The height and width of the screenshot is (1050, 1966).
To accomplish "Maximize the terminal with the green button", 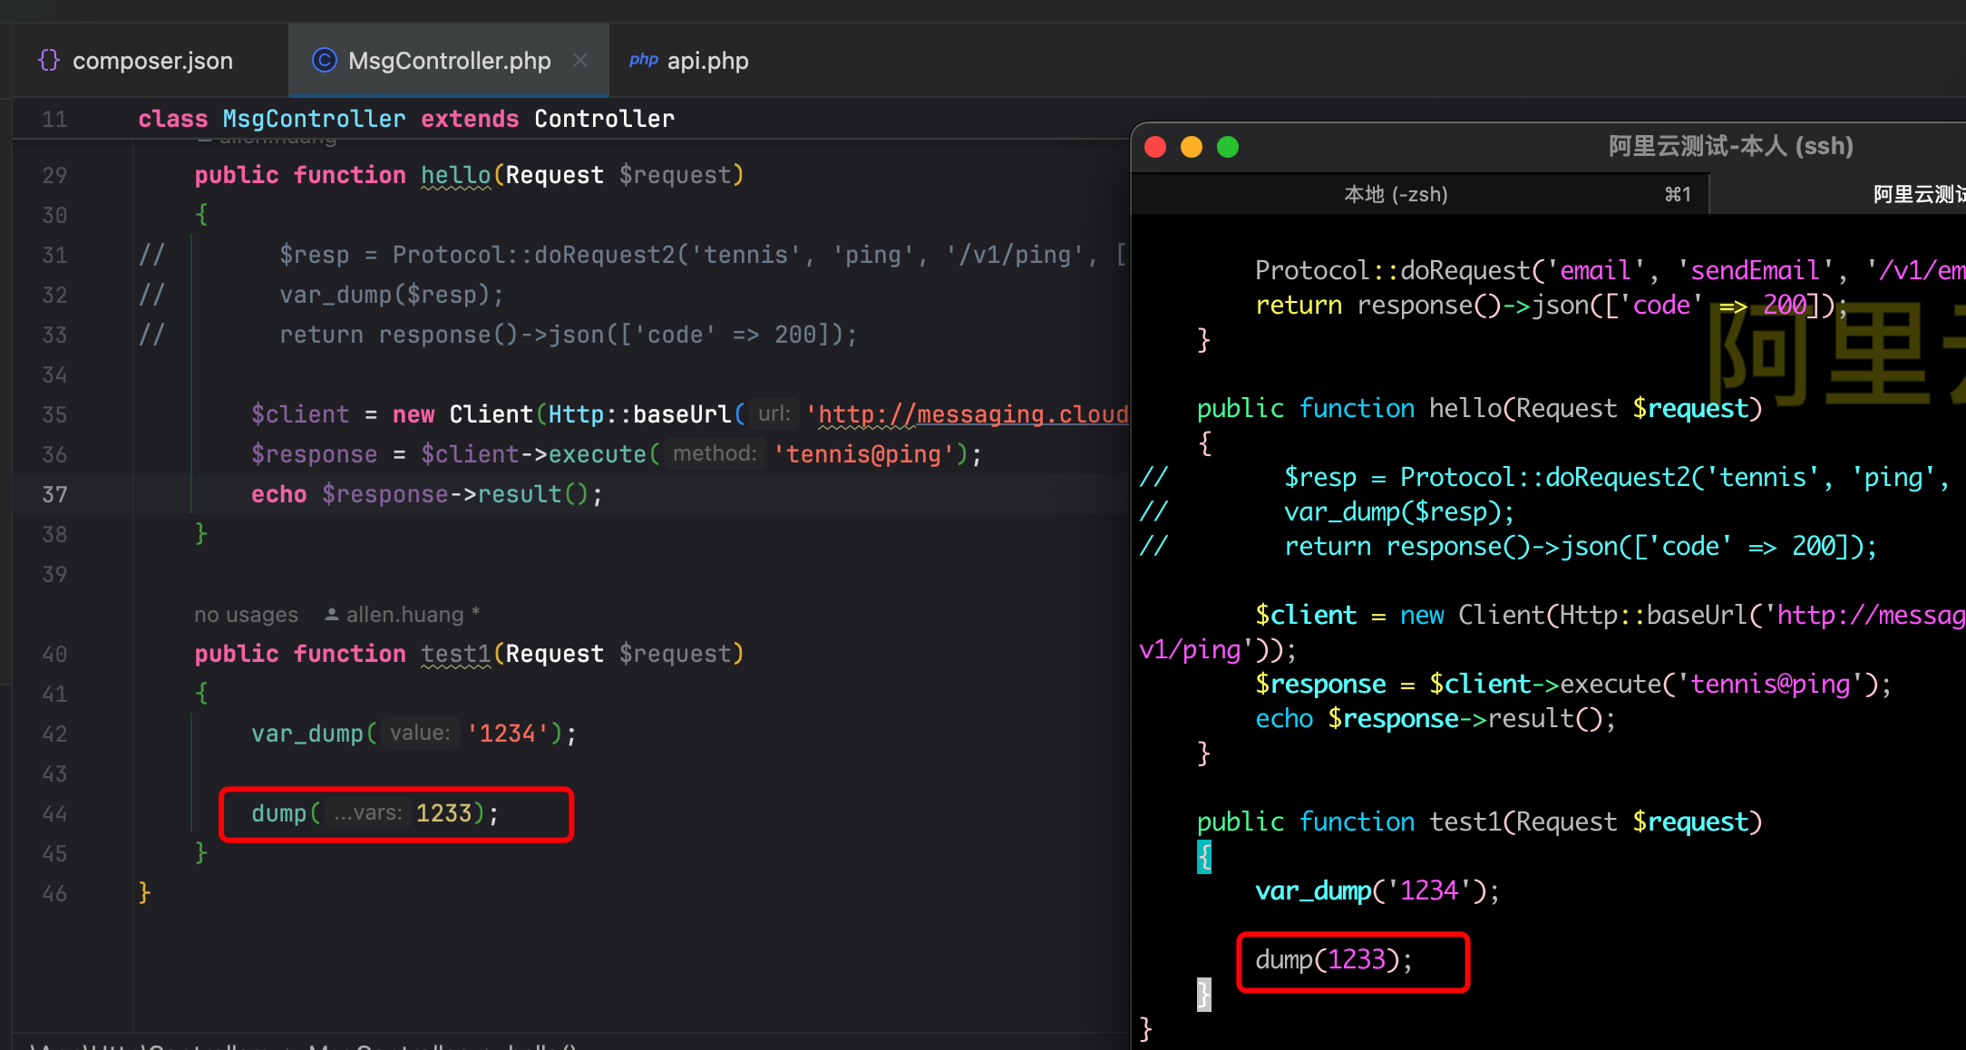I will tap(1228, 147).
